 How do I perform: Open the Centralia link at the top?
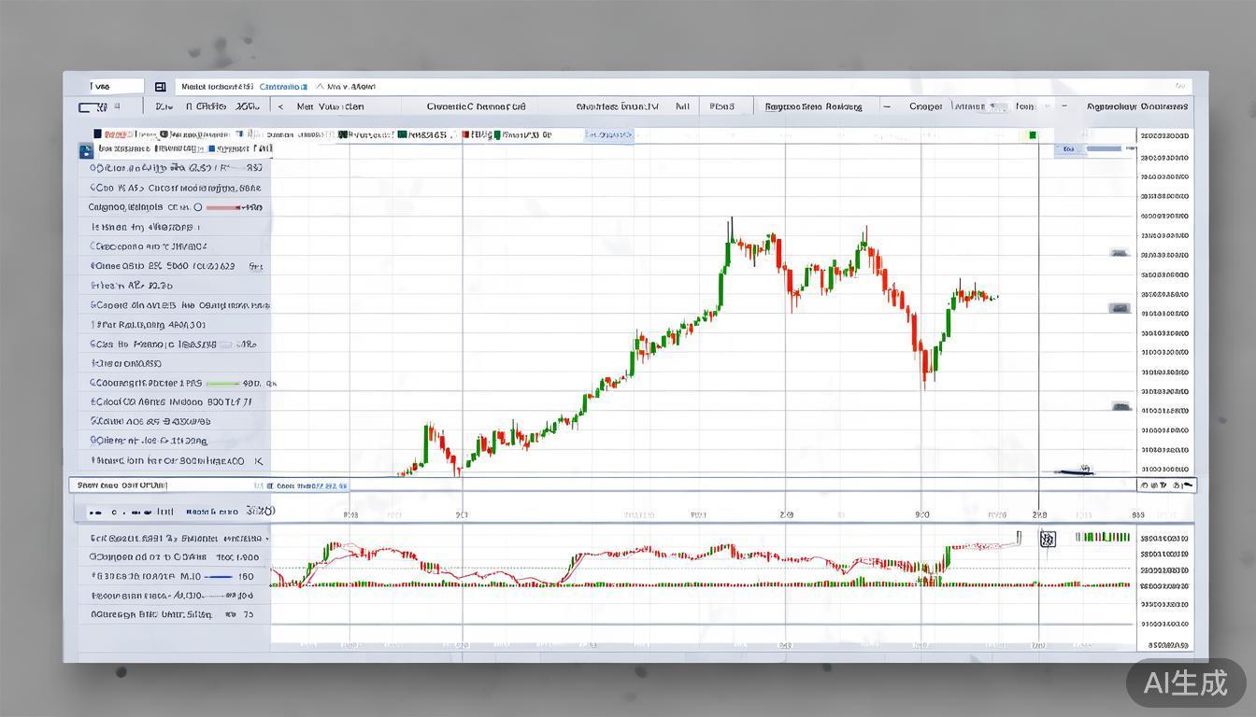pyautogui.click(x=283, y=86)
